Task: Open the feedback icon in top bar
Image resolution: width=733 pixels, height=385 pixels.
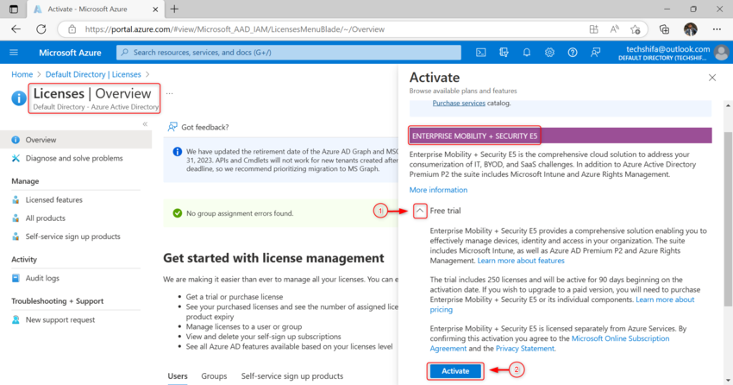Action: [x=595, y=53]
